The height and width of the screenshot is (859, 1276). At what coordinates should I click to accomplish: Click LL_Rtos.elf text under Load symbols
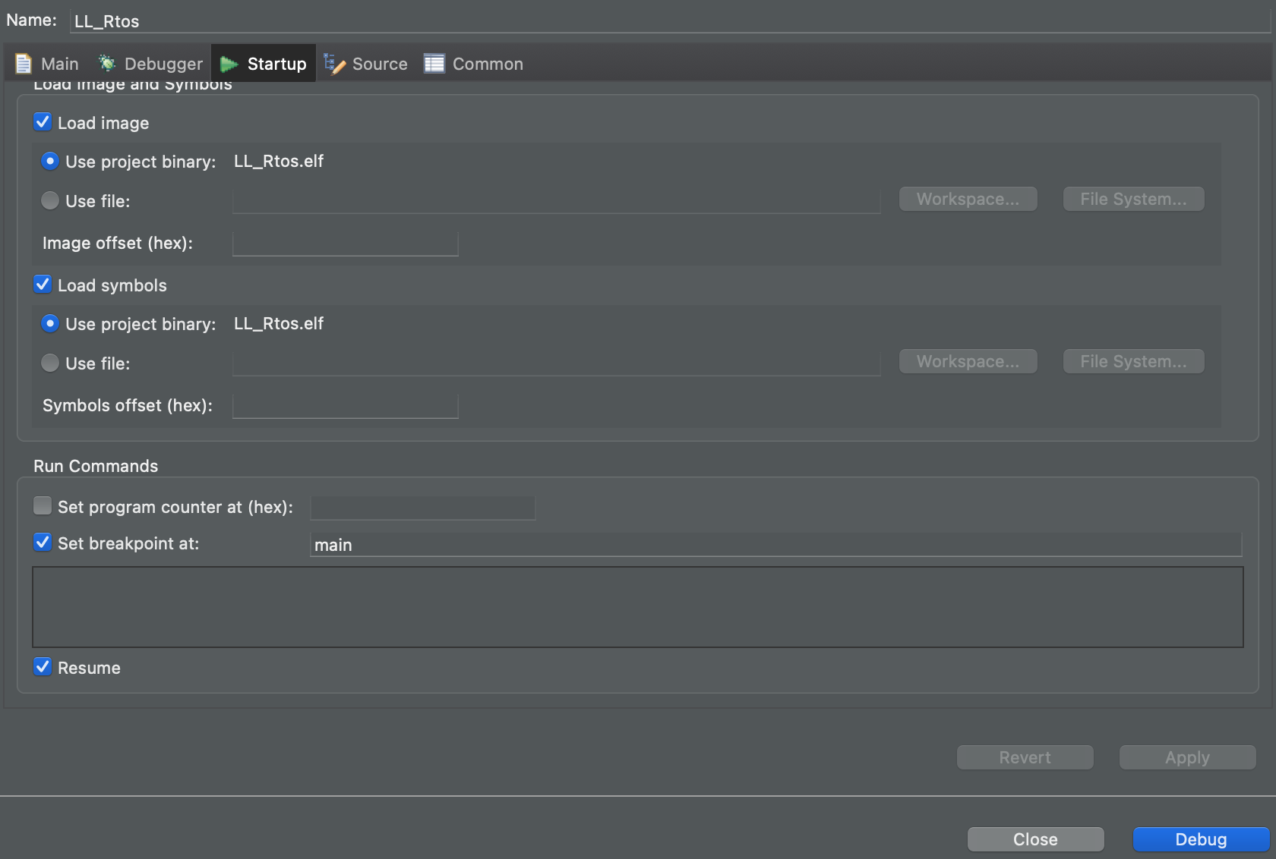[x=279, y=323]
